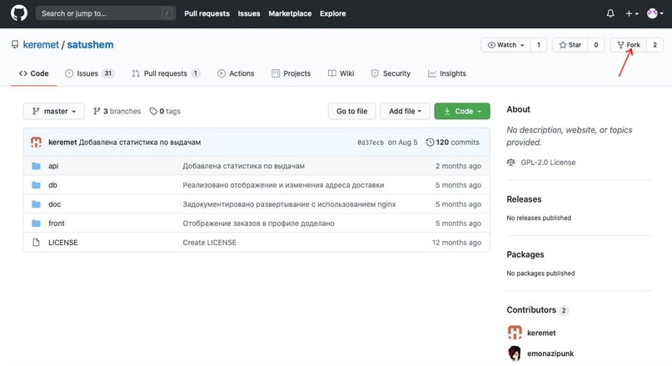Image resolution: width=672 pixels, height=366 pixels.
Task: Open the Watch dropdown button
Action: coord(505,45)
